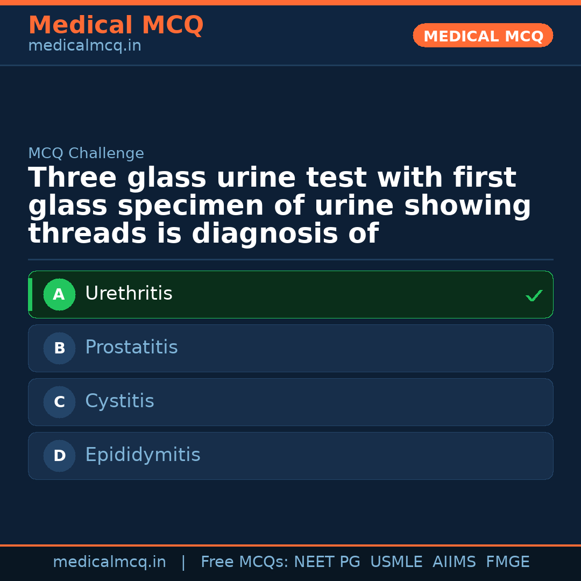
Task: Open medicalmcq.in link under the header title
Action: tap(84, 46)
